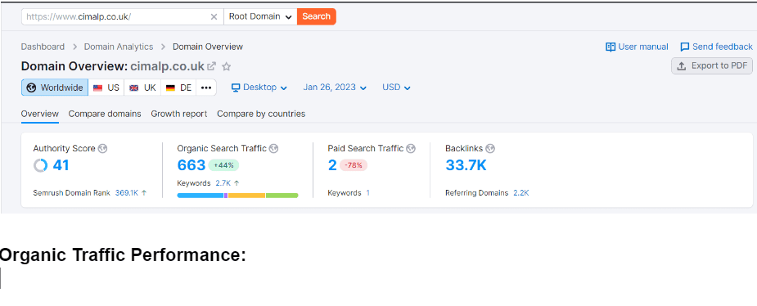Screen dimensions: 757x306
Task: Click the -78% paid traffic badge
Action: 354,165
